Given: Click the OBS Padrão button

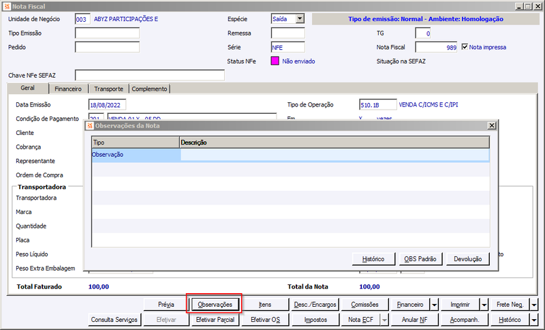Looking at the screenshot, I should [x=420, y=259].
